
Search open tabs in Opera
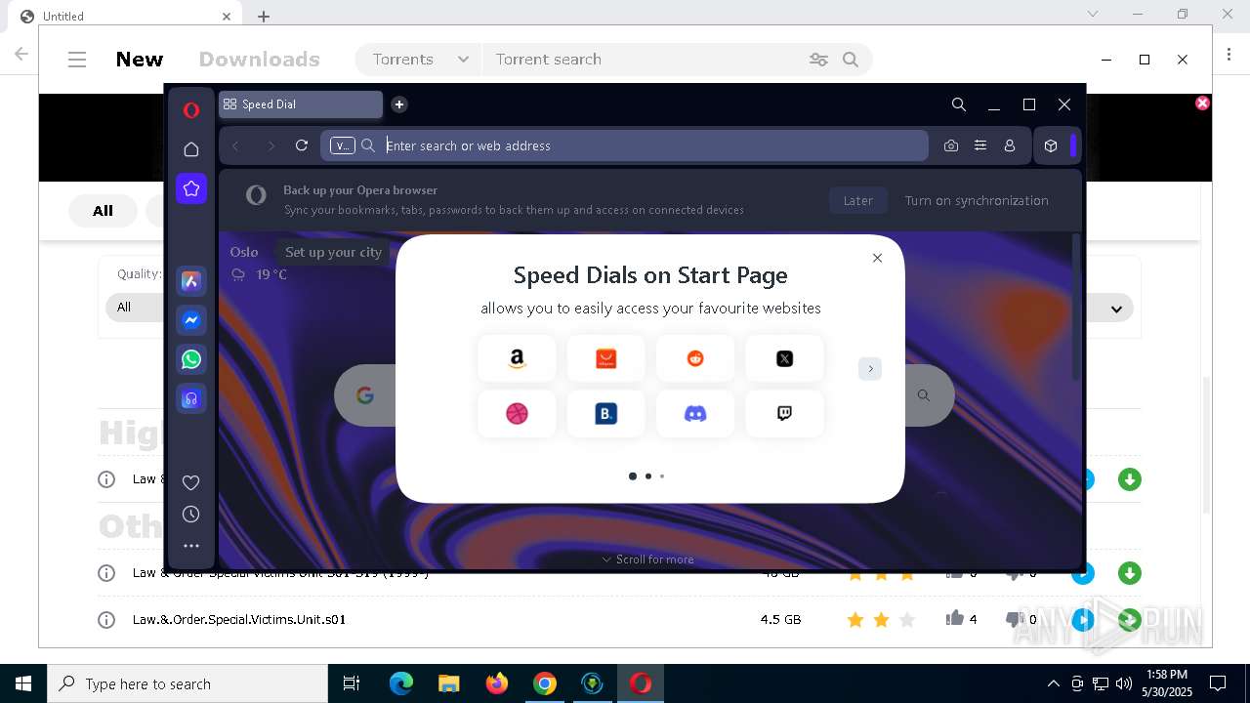(959, 104)
